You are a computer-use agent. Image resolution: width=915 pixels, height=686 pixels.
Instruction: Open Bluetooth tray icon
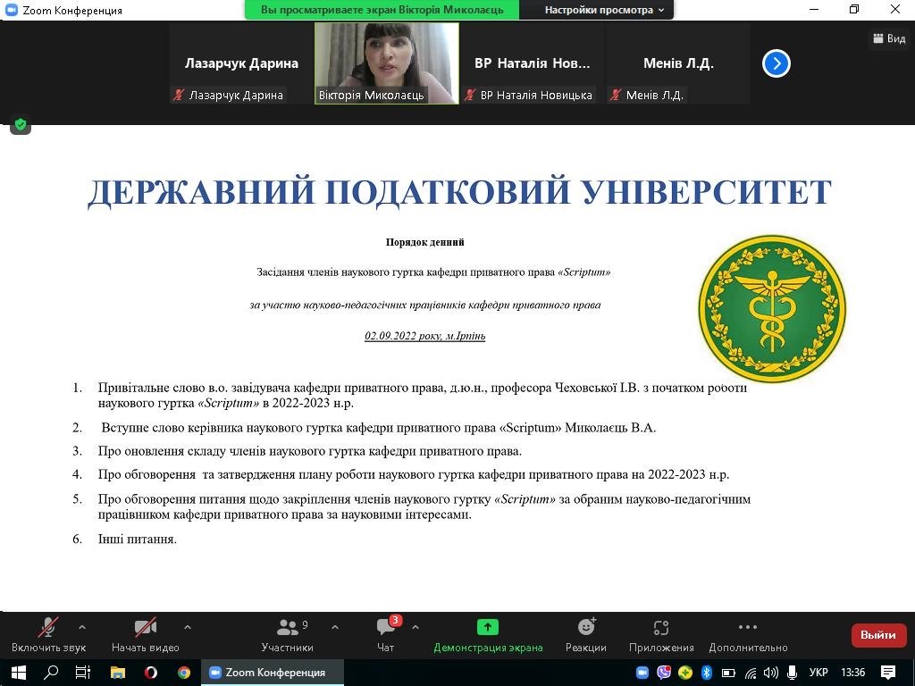(x=707, y=673)
